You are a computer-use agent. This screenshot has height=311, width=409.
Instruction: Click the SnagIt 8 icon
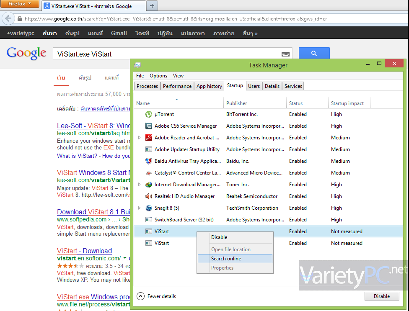[149, 208]
